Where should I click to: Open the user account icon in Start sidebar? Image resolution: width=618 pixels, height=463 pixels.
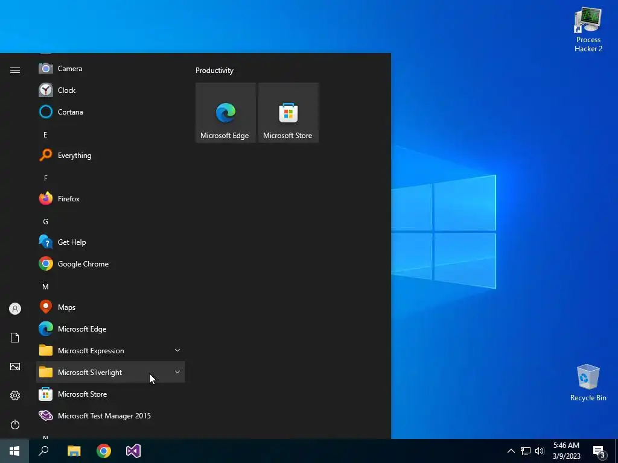pos(15,309)
